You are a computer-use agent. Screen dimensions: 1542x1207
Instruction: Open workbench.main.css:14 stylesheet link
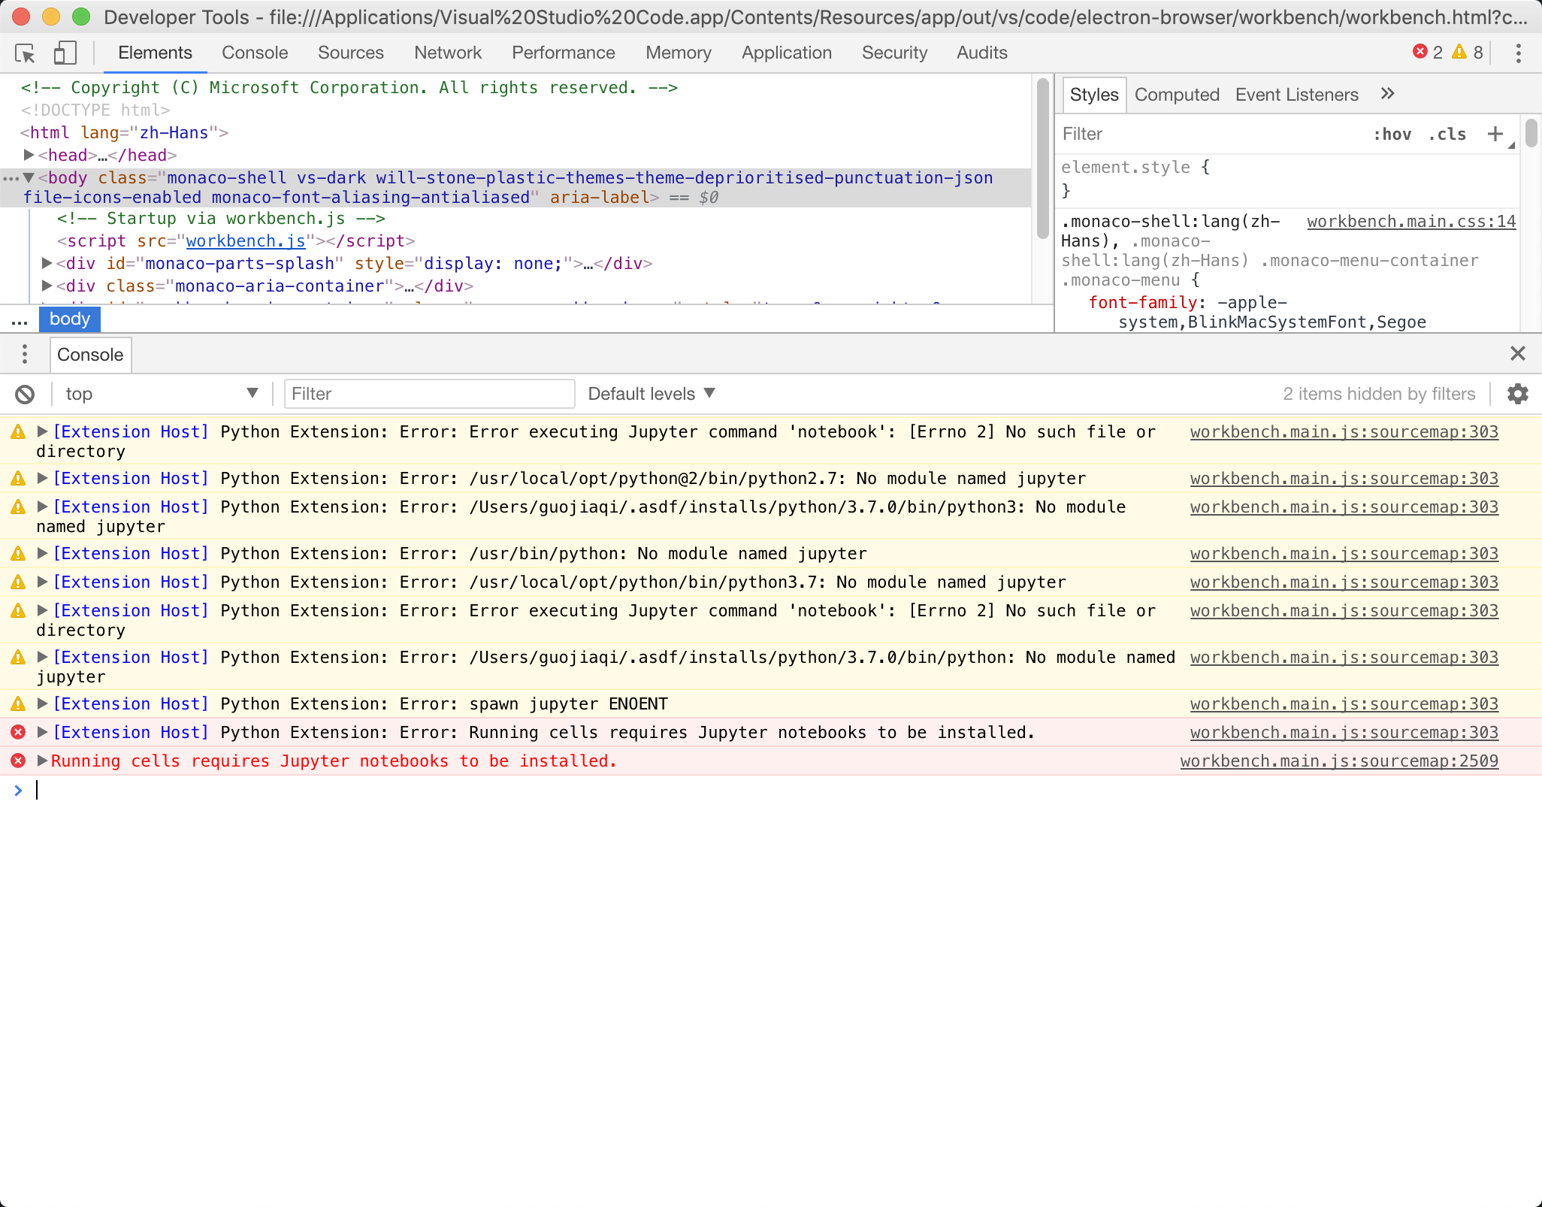pos(1410,222)
